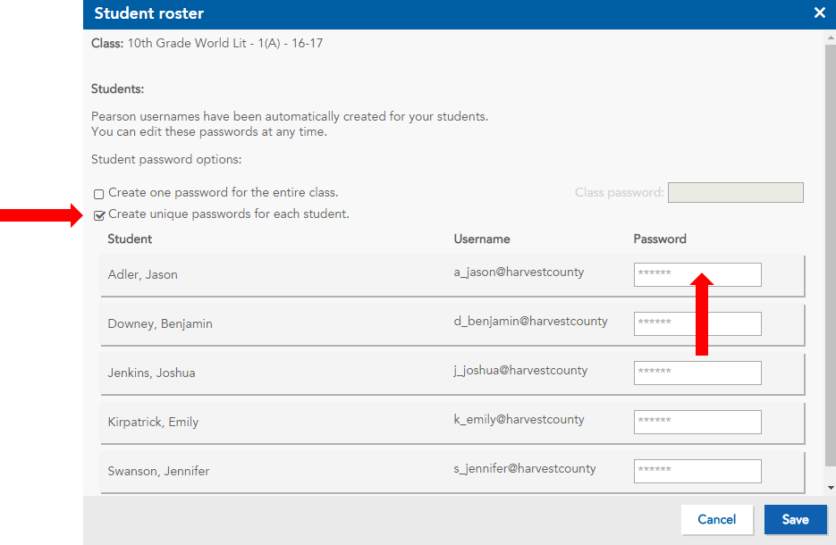Select Benjamin Downey's password field

697,323
